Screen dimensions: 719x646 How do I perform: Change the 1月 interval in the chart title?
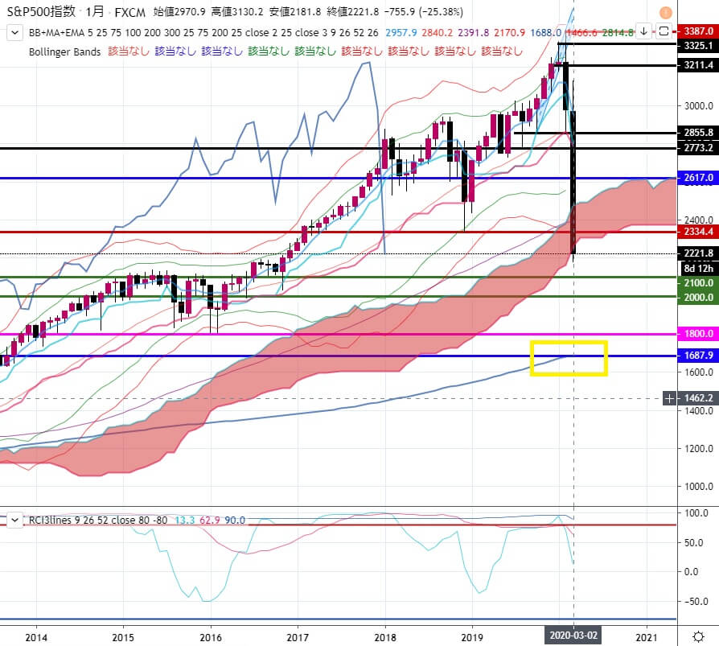(x=94, y=11)
